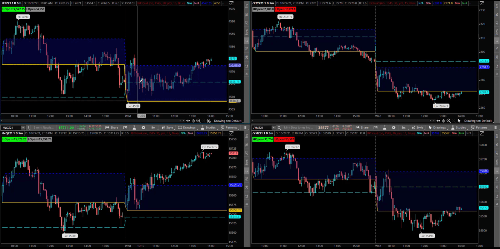
Task: Open the Btns side tab beside /NQZ21
Action: pos(247,162)
